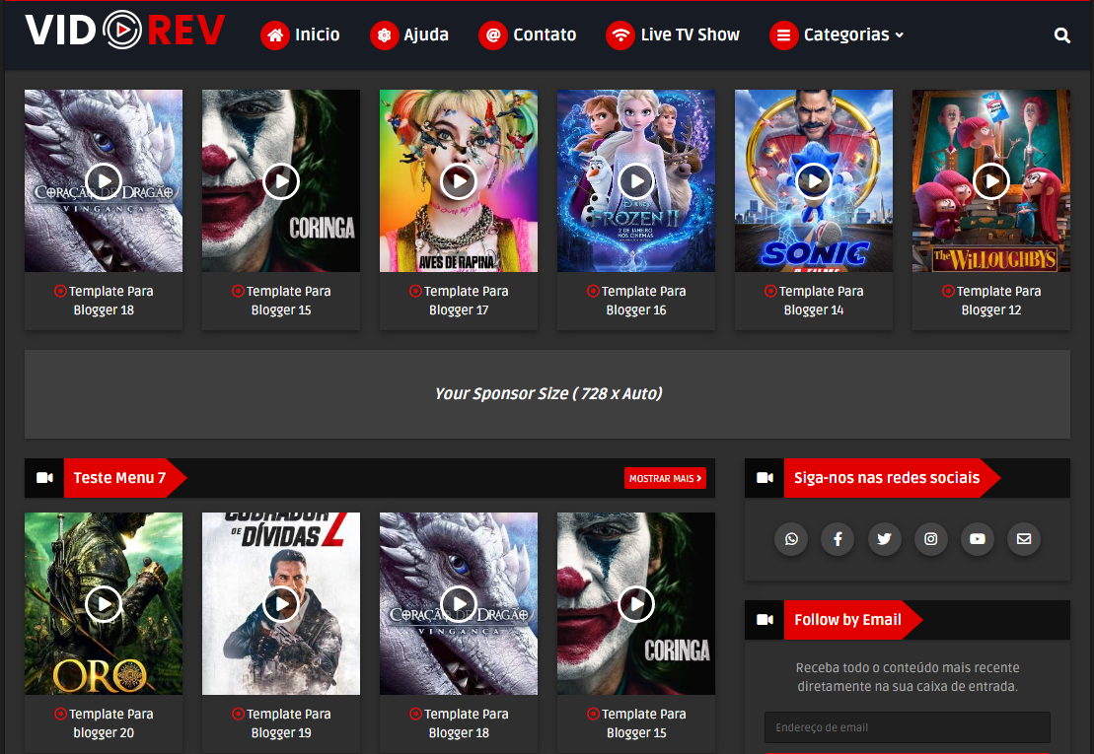This screenshot has height=754, width=1094.
Task: Open Template Para Blogger 17 title link
Action: (x=459, y=301)
